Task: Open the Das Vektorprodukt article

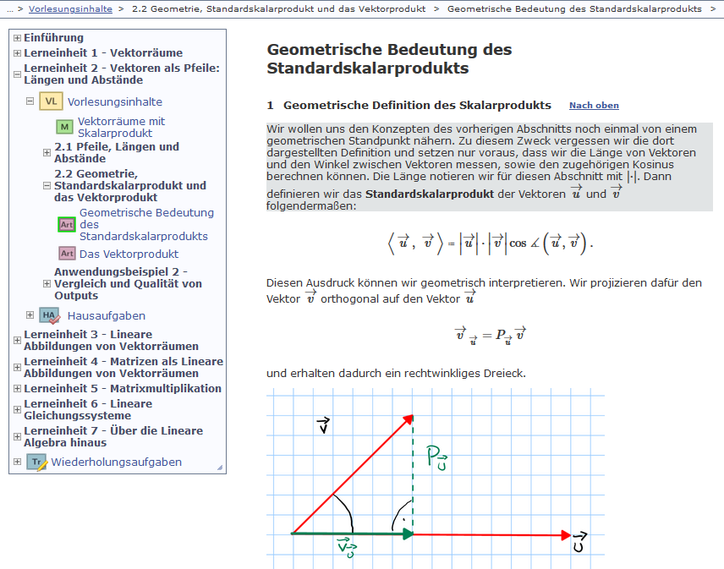Action: [x=129, y=254]
